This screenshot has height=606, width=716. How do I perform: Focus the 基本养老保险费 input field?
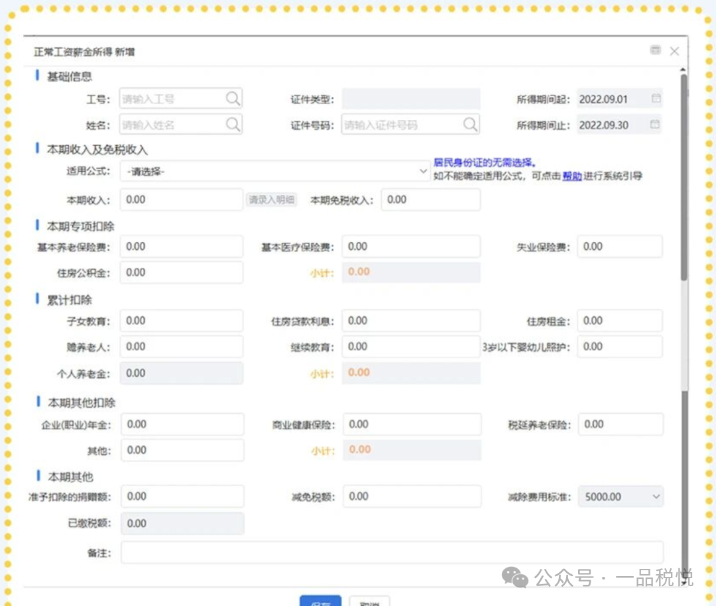click(x=181, y=247)
